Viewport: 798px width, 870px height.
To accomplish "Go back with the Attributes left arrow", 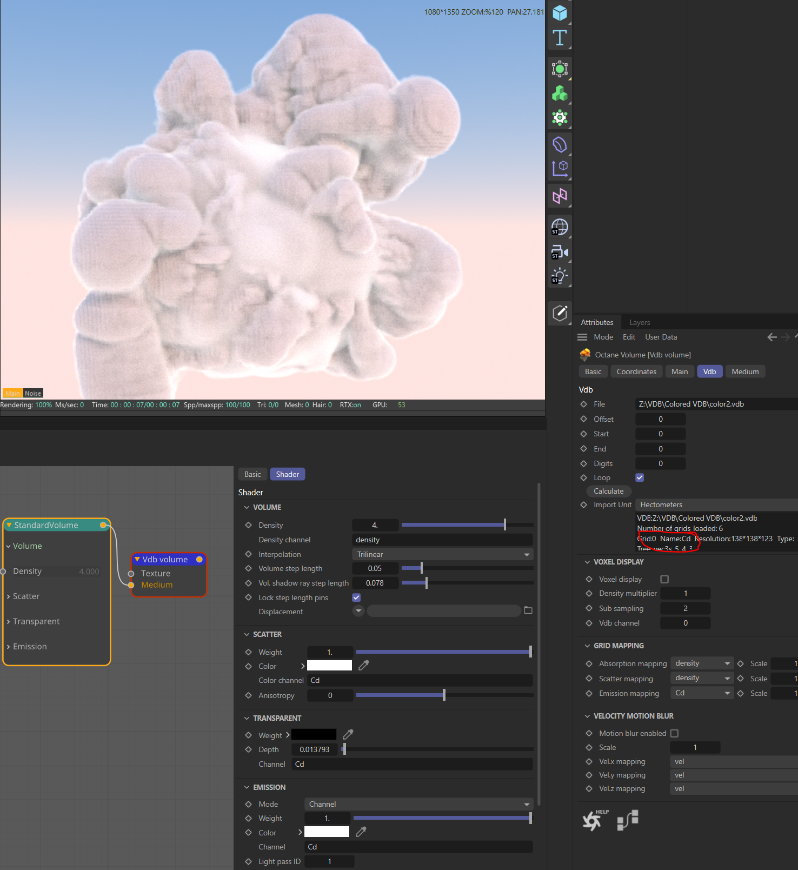I will 772,337.
